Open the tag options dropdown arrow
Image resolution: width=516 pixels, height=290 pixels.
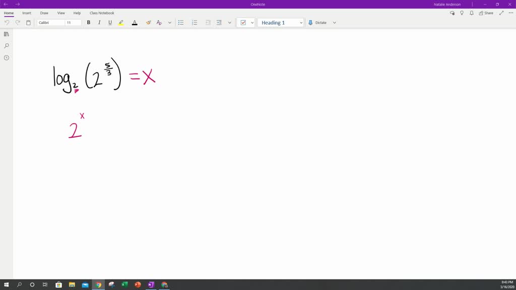tap(252, 22)
